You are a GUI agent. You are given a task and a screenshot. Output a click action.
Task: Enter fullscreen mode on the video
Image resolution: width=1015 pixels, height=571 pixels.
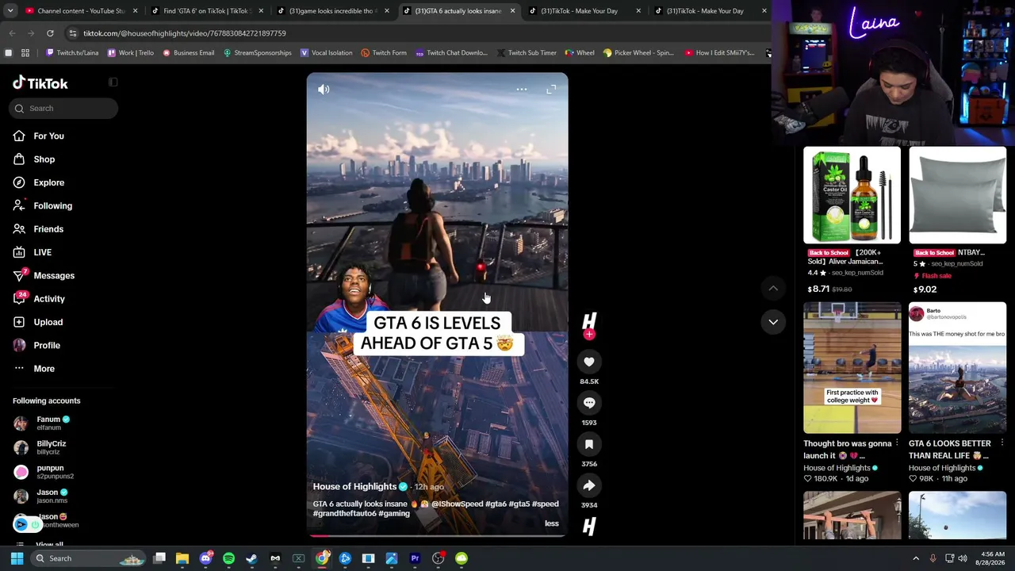(551, 90)
